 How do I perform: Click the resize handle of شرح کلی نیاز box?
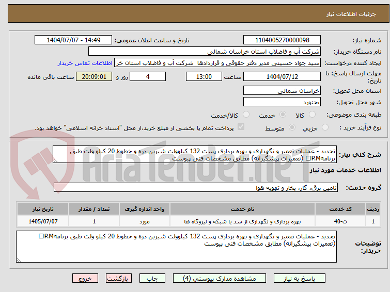point(55,160)
